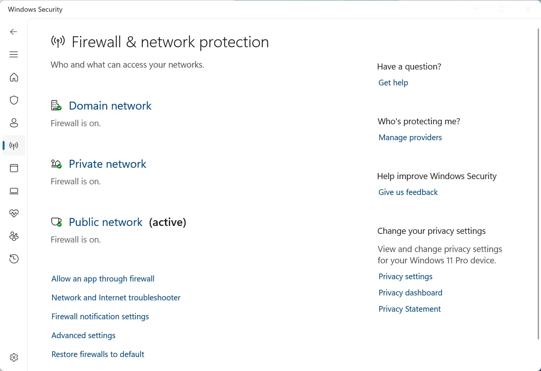Open the Privacy dashboard
Image resolution: width=541 pixels, height=371 pixels.
pyautogui.click(x=410, y=293)
